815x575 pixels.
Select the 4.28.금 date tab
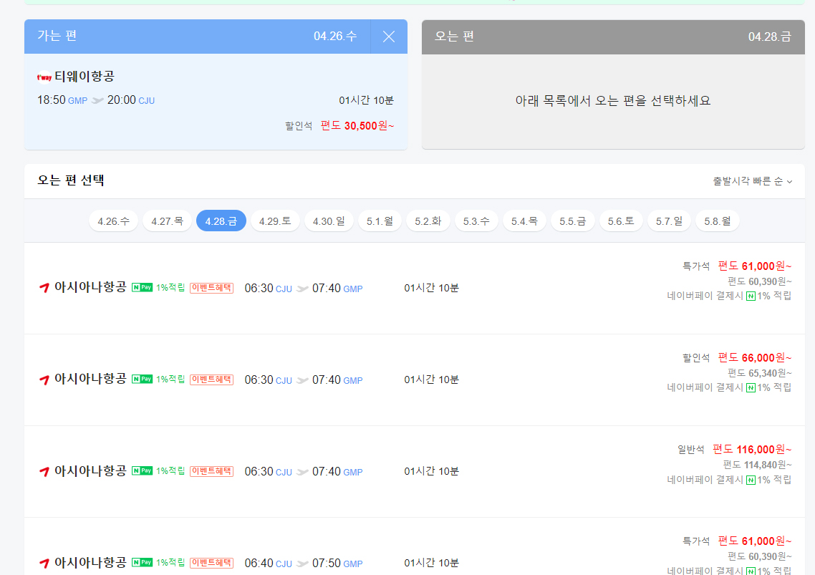(x=221, y=221)
